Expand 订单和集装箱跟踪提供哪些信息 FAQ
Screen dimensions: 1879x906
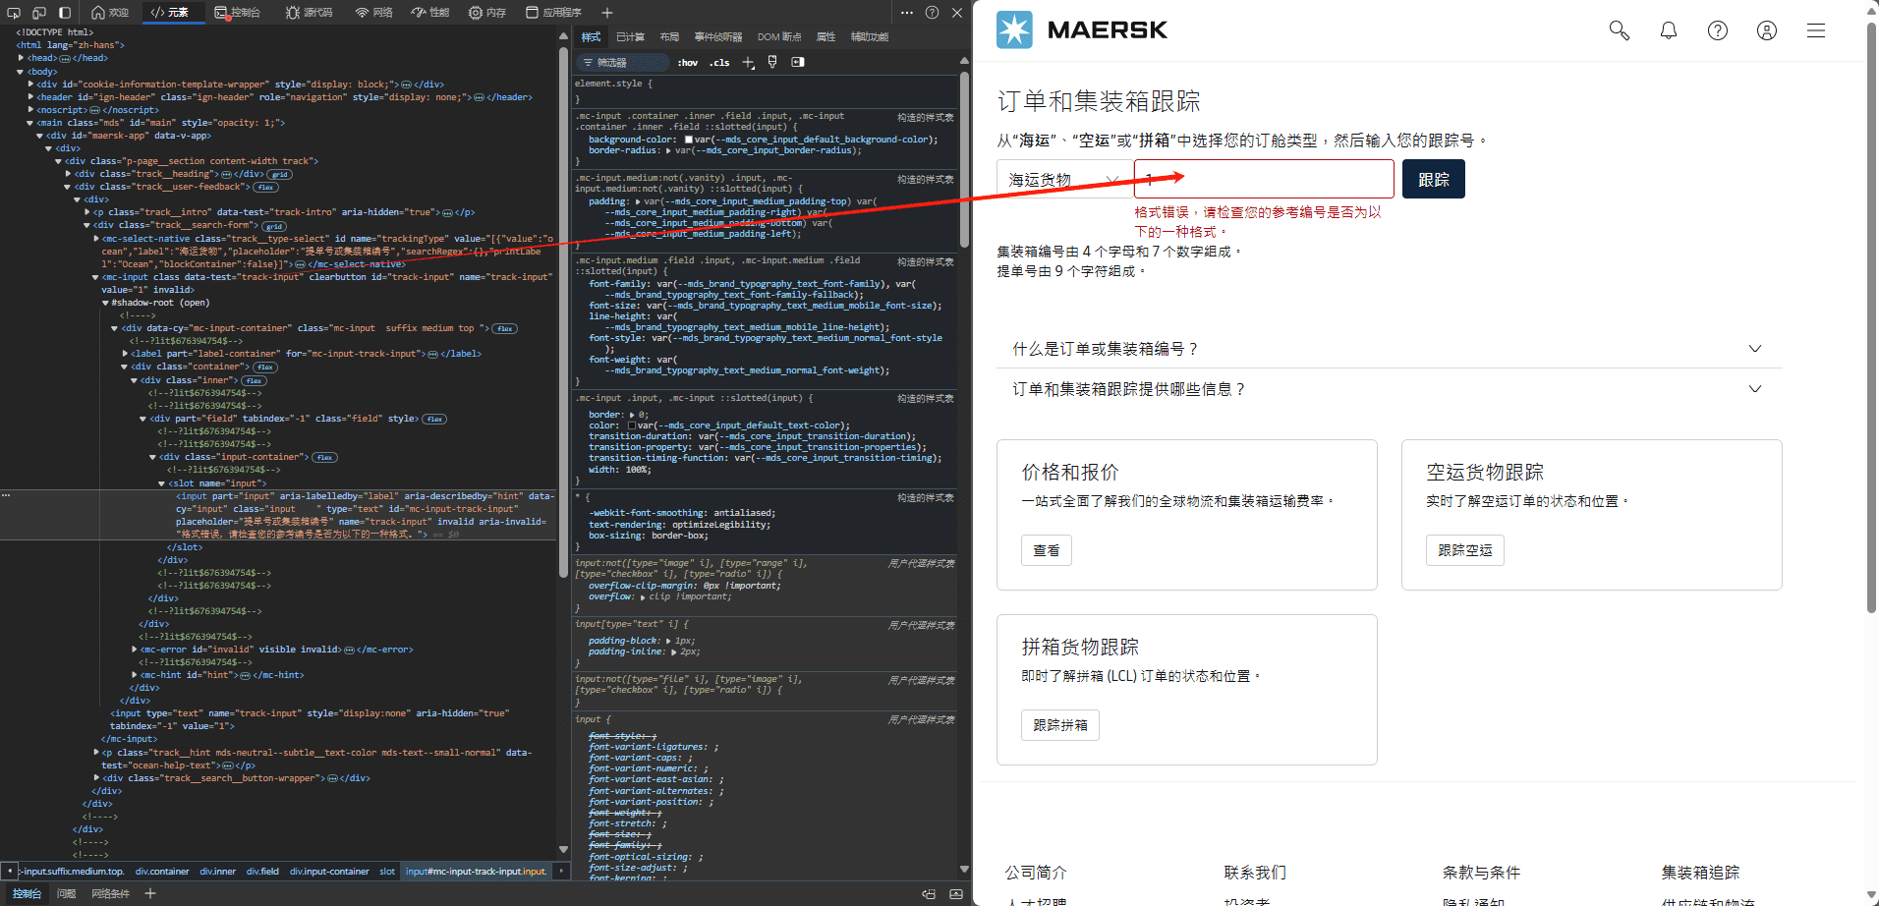(x=1389, y=389)
